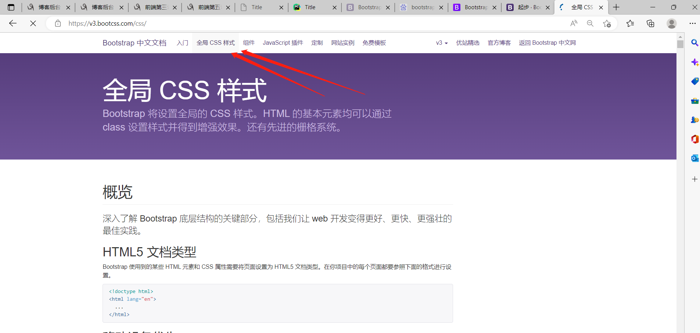Open Settings and more menu
700x333 pixels.
693,23
